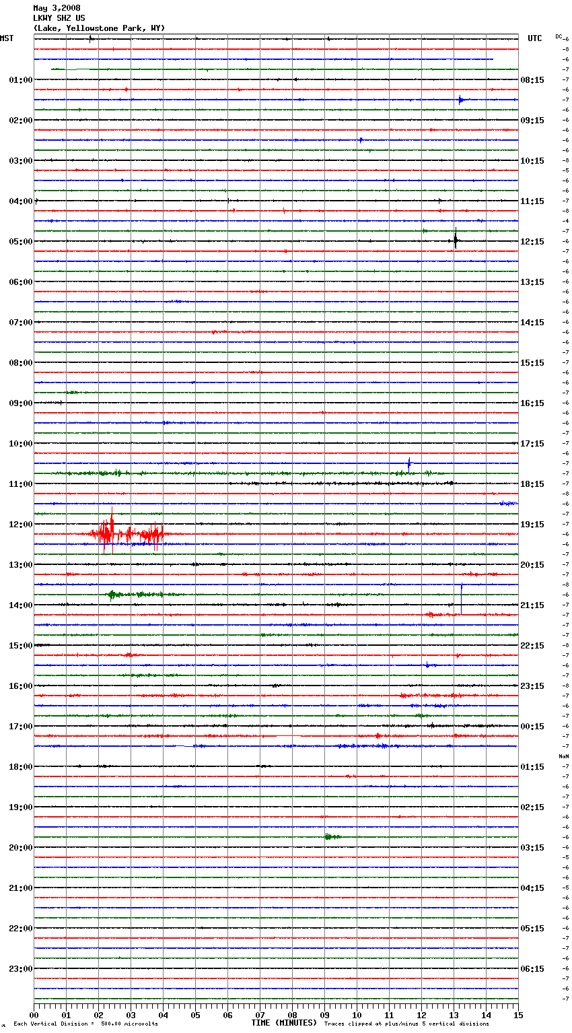The image size is (572, 1033).
Task: Click the 19:15 UTC time label
Action: point(532,525)
